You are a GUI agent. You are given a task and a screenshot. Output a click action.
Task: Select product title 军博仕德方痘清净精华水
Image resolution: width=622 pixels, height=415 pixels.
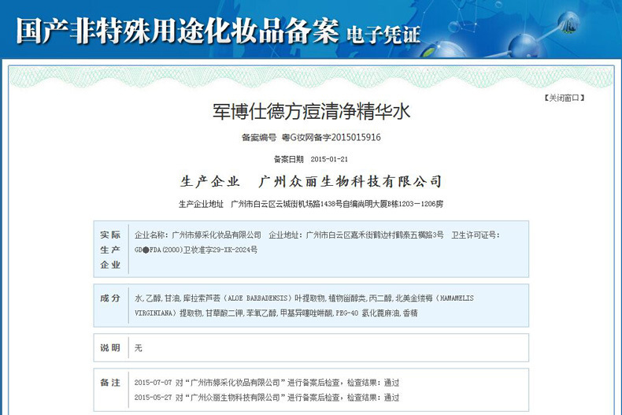(311, 112)
